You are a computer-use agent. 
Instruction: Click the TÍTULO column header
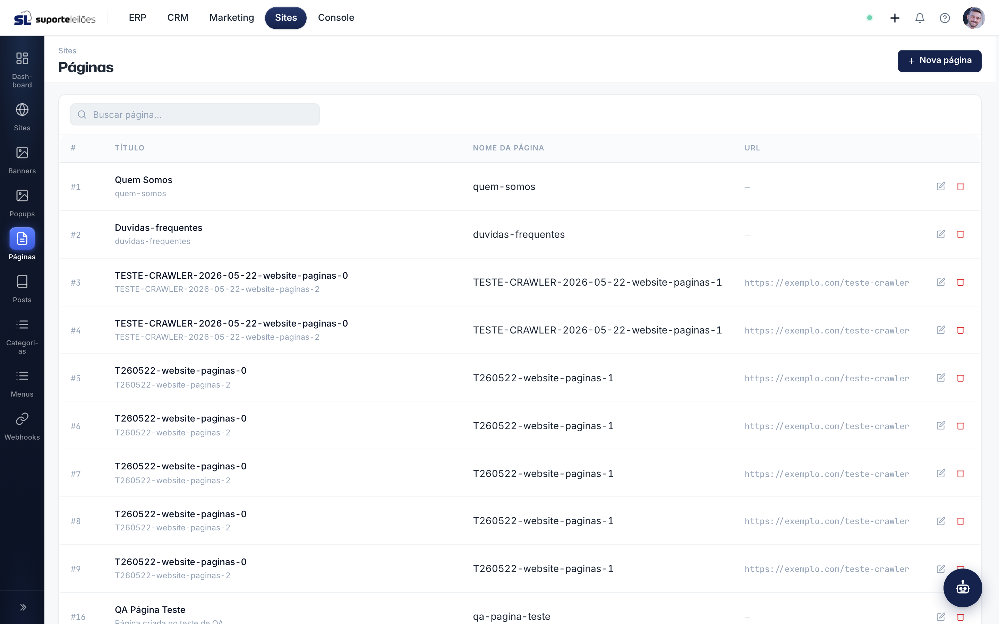(130, 148)
